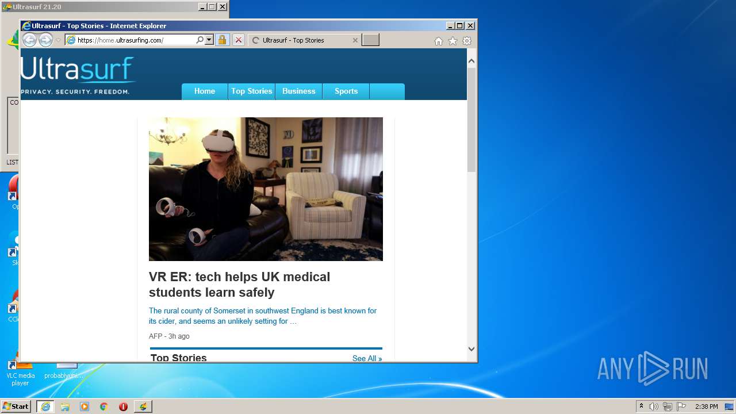
Task: Open Favorites star icon
Action: coord(453,41)
